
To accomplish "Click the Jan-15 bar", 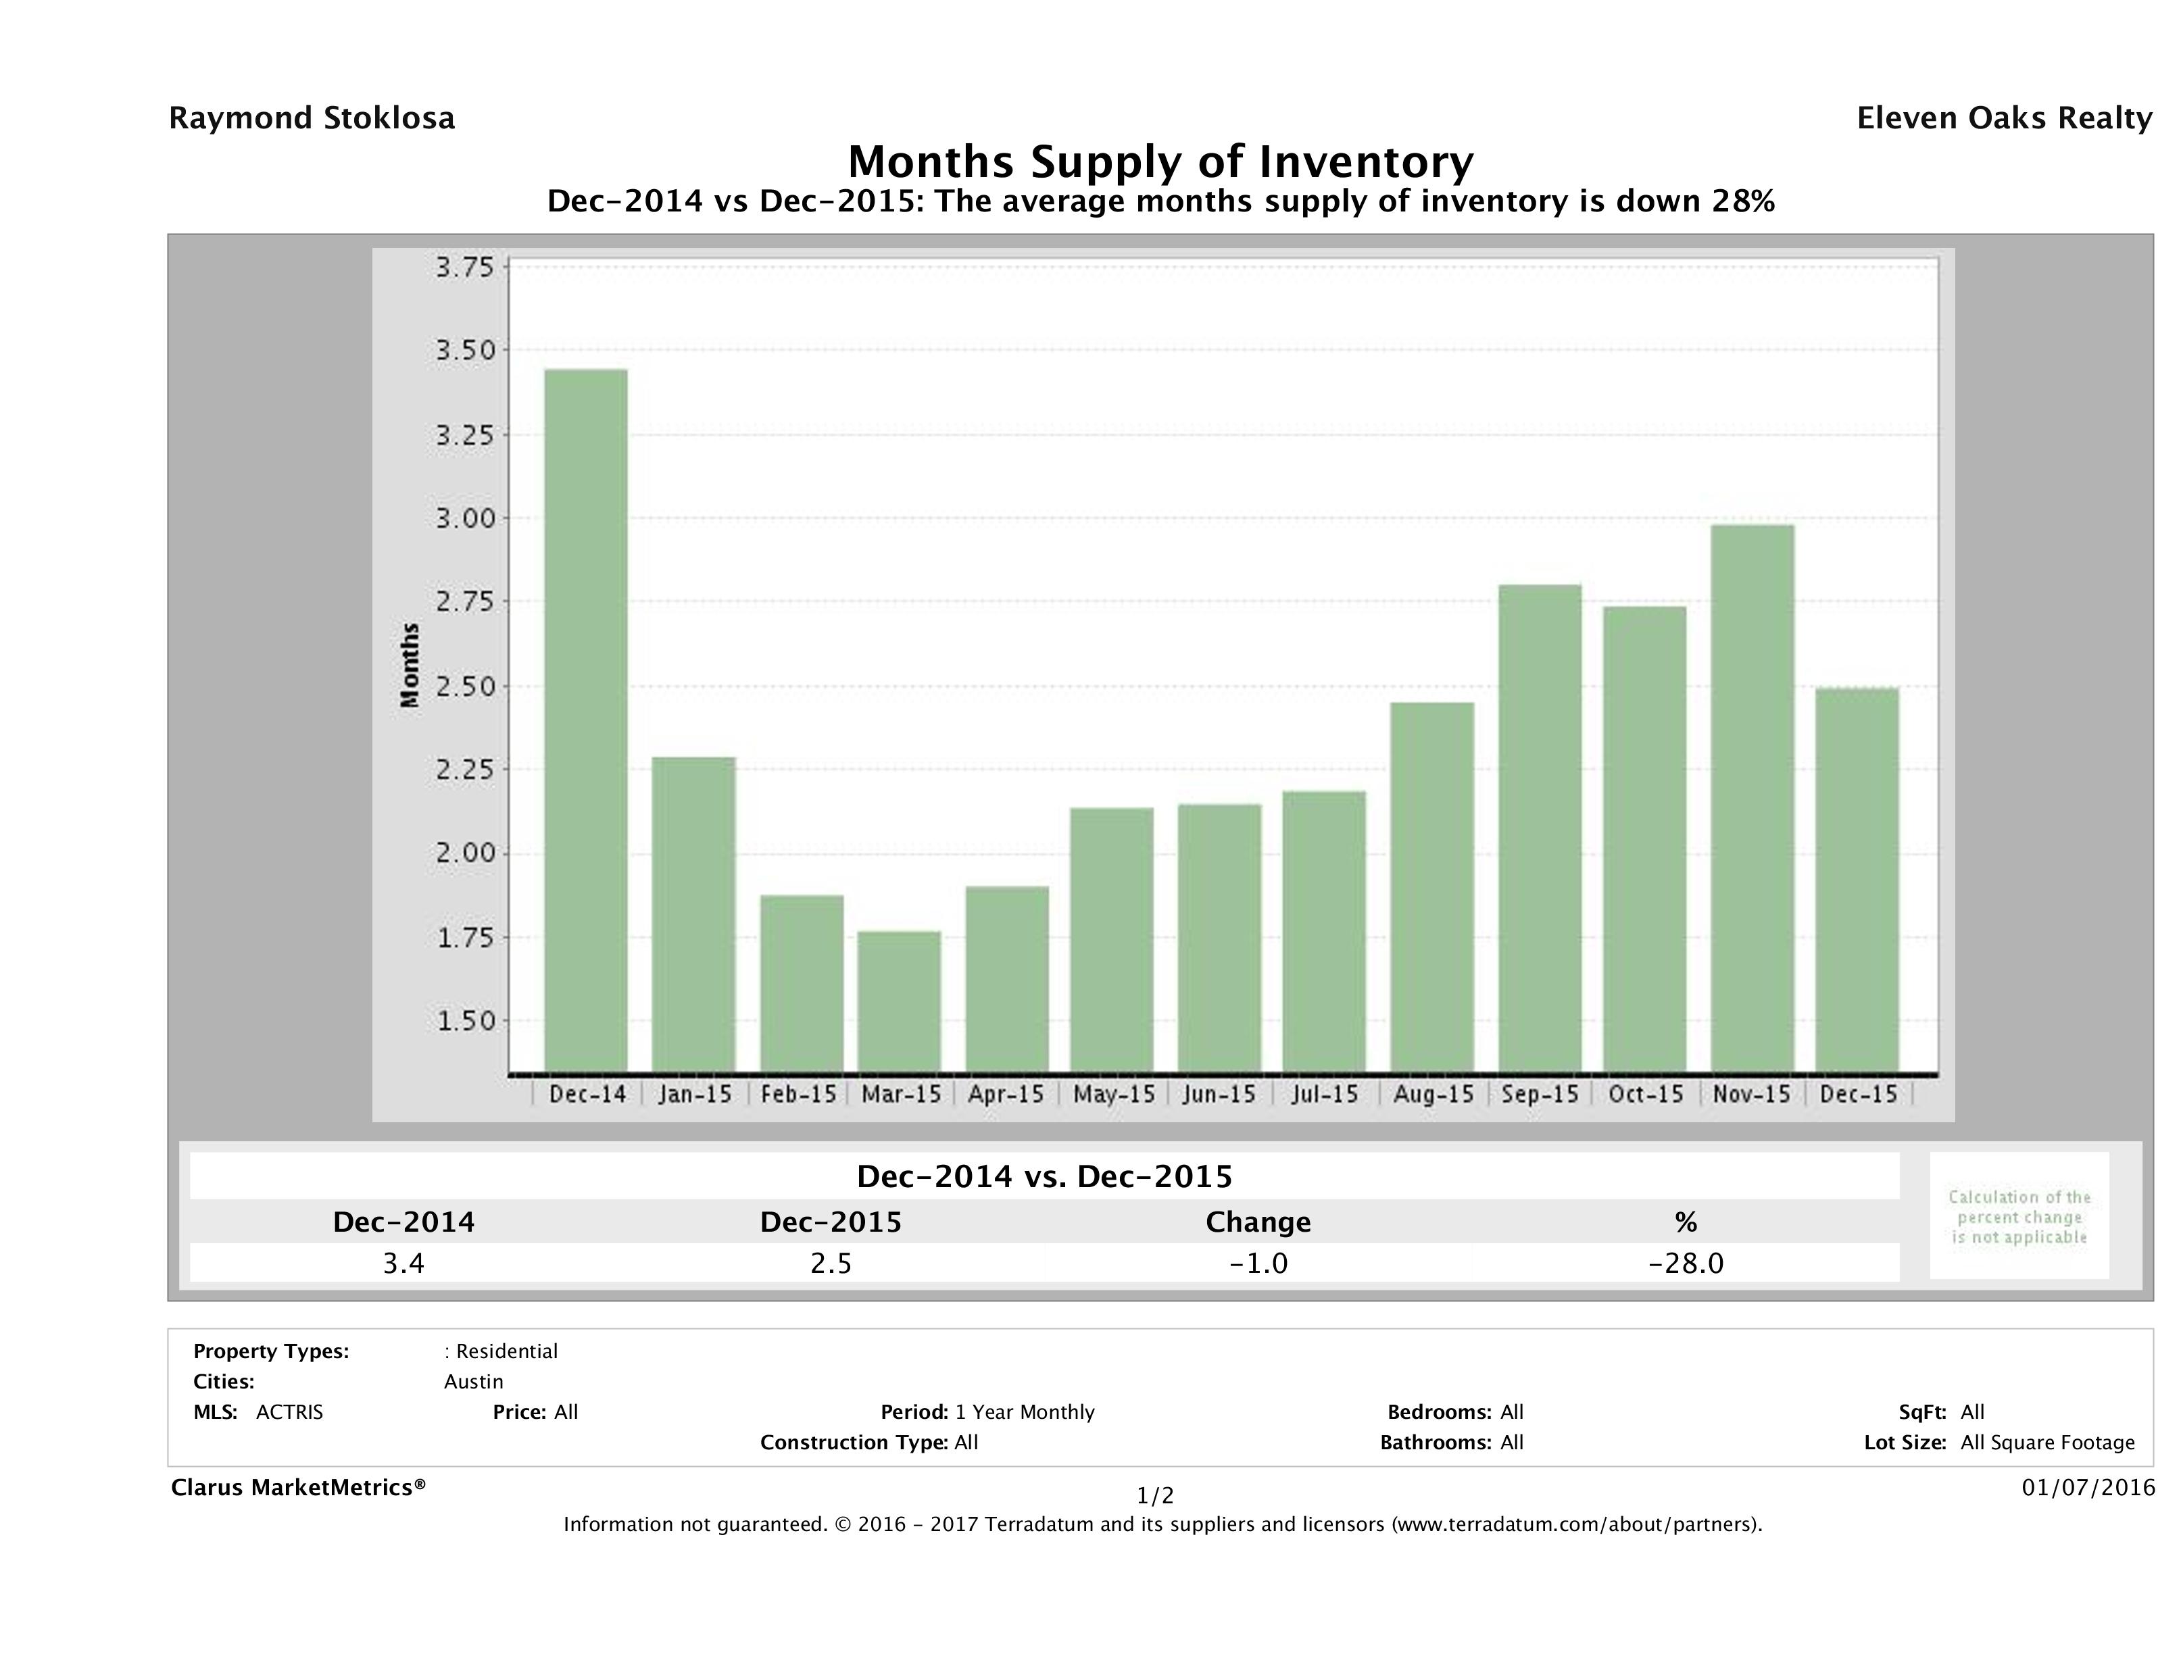I will tap(693, 913).
